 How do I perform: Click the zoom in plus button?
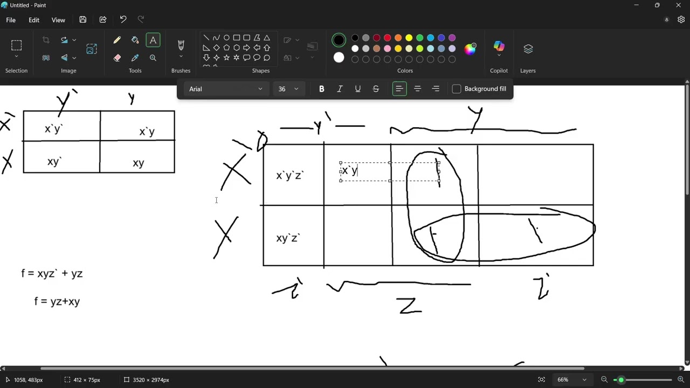coord(681,380)
